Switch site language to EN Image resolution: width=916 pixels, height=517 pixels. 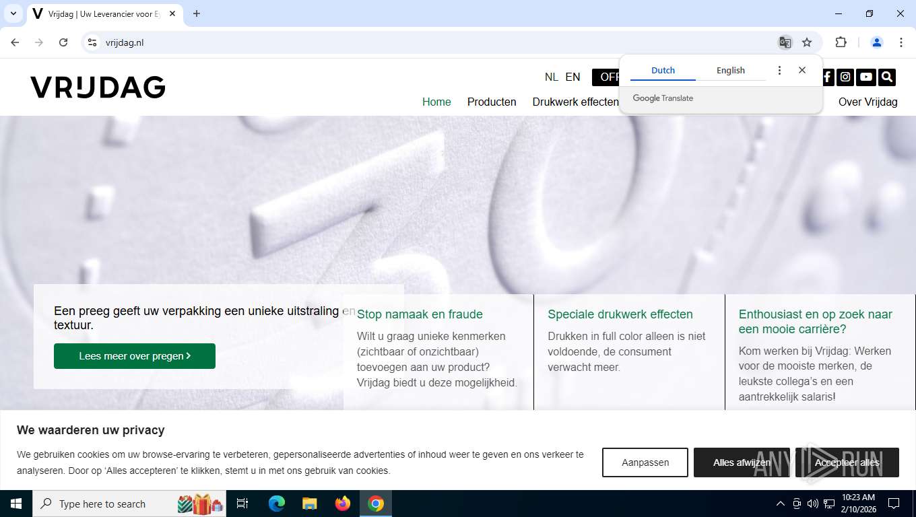point(572,77)
